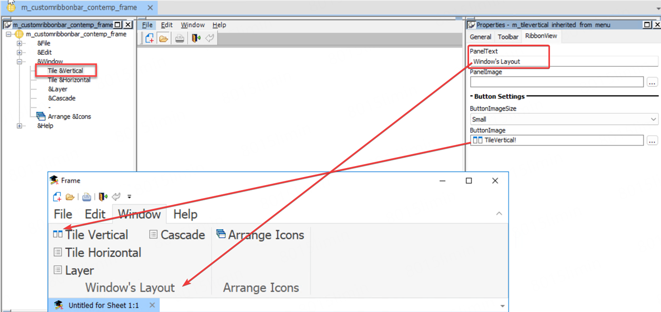661x312 pixels.
Task: Click the Open folder icon in the menu painter toolbar
Action: tap(164, 39)
